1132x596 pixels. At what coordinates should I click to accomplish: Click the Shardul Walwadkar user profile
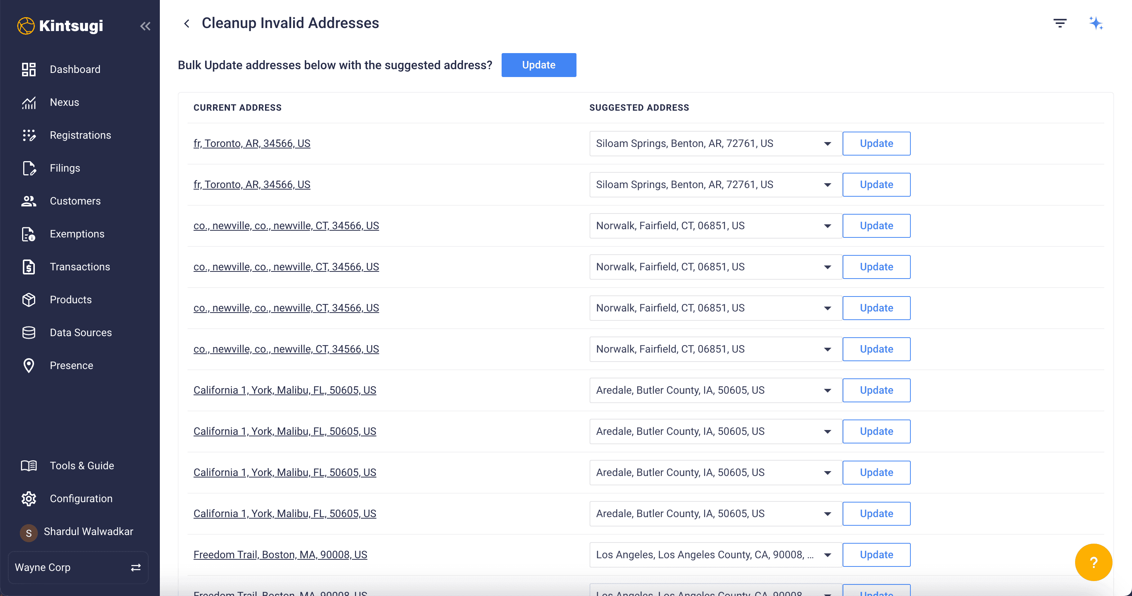pos(88,531)
